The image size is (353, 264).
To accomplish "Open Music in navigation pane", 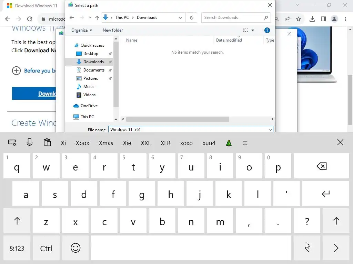I will tap(89, 87).
